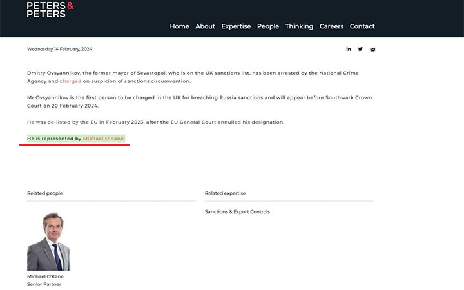Open the Thinking menu item
Viewport: 464px width, 290px height.
(299, 26)
